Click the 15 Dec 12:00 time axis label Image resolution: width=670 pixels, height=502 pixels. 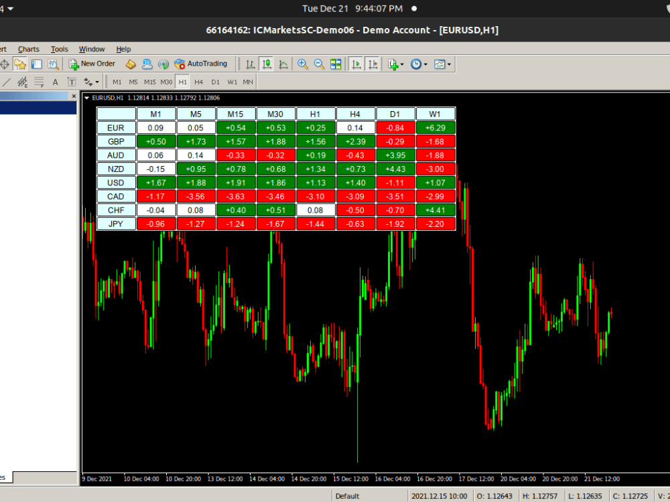[350, 479]
